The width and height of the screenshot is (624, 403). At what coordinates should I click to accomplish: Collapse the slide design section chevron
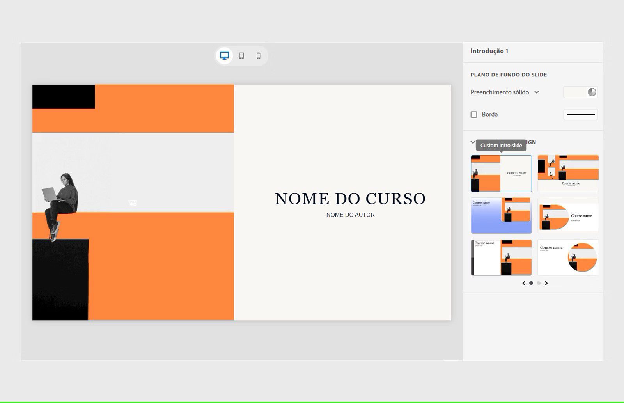(x=472, y=142)
